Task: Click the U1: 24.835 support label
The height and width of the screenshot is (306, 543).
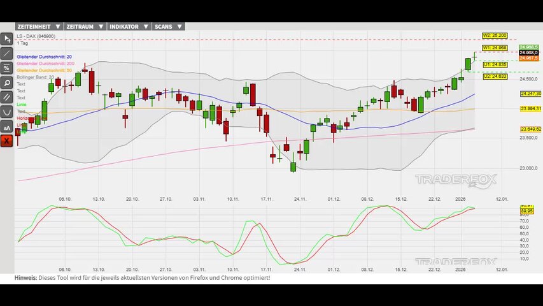Action: (x=495, y=64)
